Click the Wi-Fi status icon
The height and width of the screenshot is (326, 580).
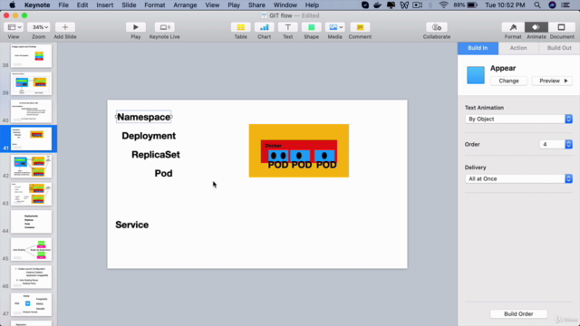coord(443,5)
